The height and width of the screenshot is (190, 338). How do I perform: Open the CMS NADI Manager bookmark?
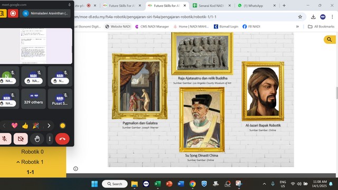click(152, 26)
